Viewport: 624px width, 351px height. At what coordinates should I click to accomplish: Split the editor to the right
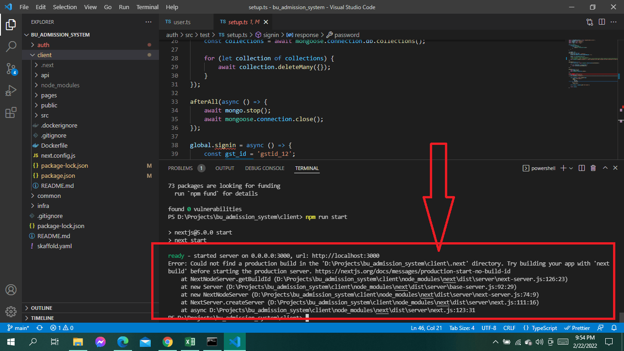(602, 22)
